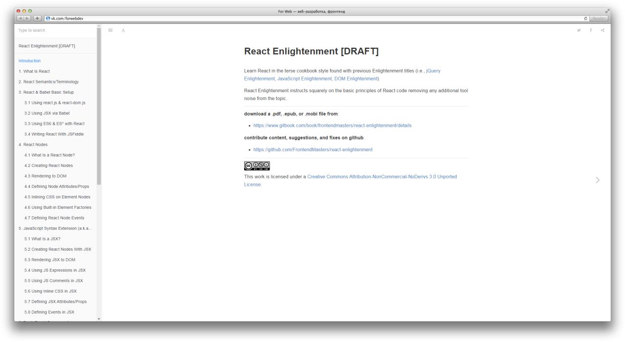Open chapter 4. React Nodes
This screenshot has width=625, height=342.
33,145
